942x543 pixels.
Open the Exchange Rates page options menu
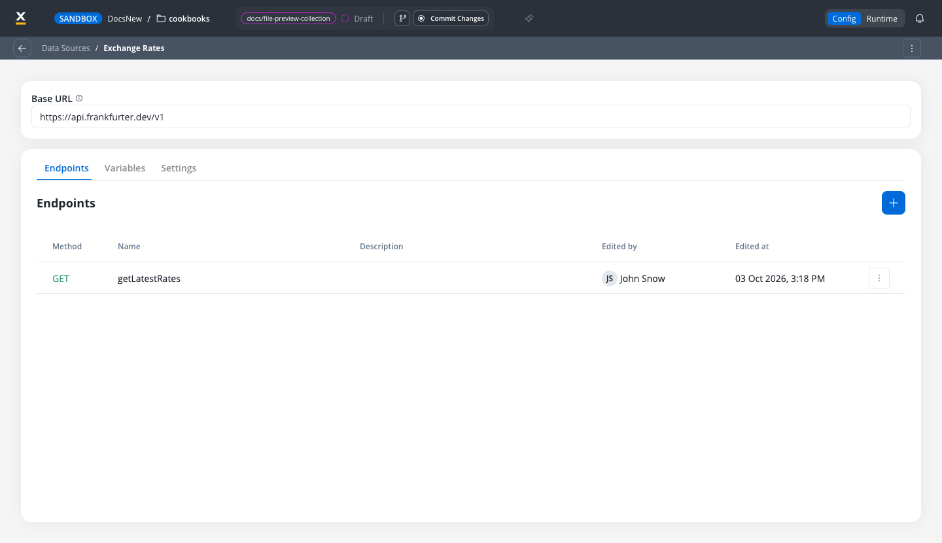(912, 48)
